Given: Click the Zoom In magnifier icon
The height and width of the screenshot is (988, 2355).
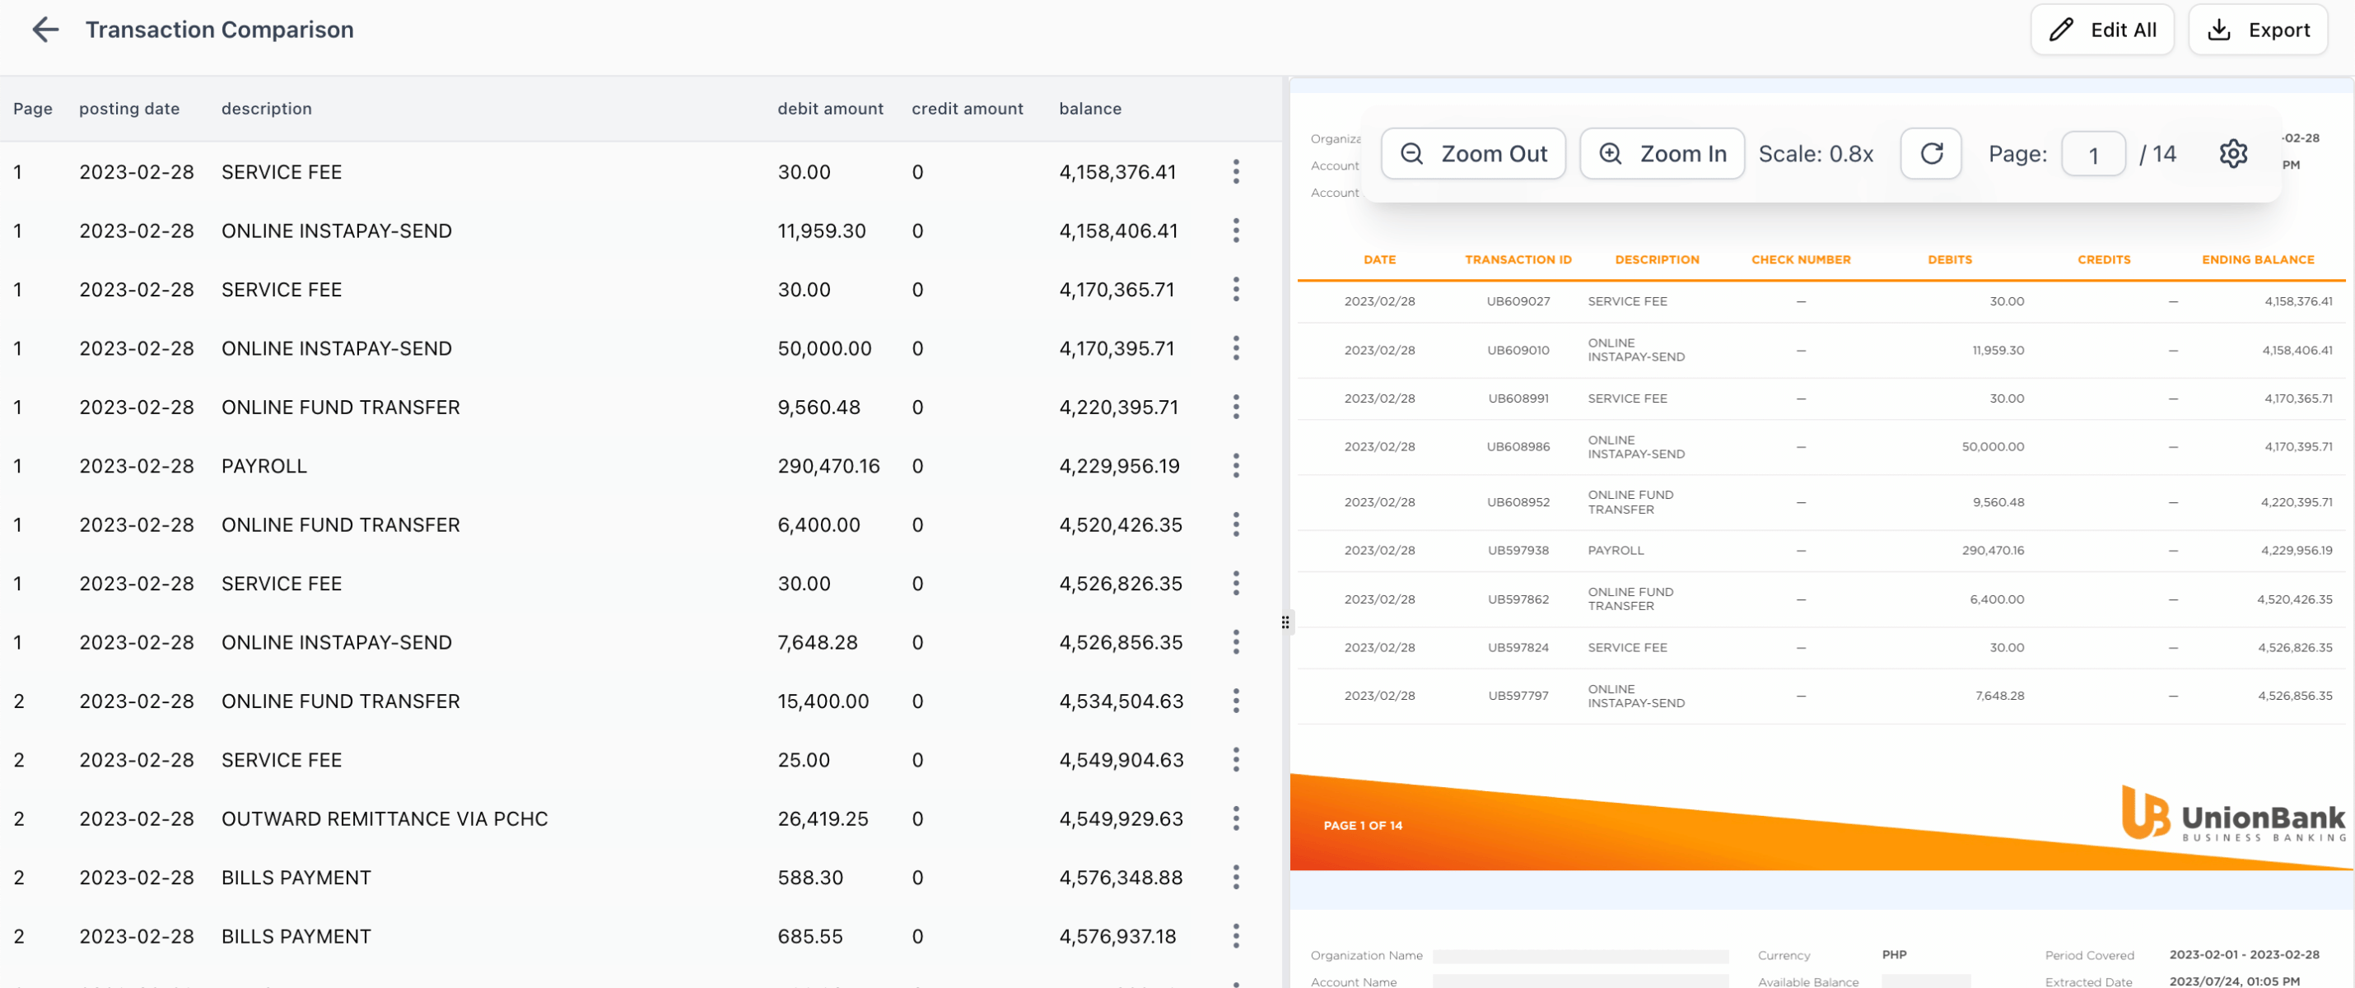Looking at the screenshot, I should click(x=1611, y=153).
